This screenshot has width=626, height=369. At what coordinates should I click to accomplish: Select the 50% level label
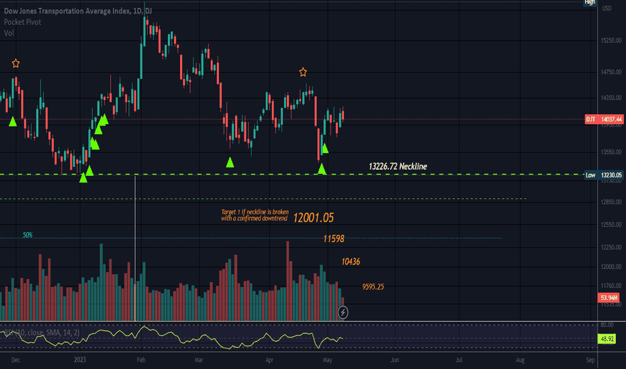point(28,235)
